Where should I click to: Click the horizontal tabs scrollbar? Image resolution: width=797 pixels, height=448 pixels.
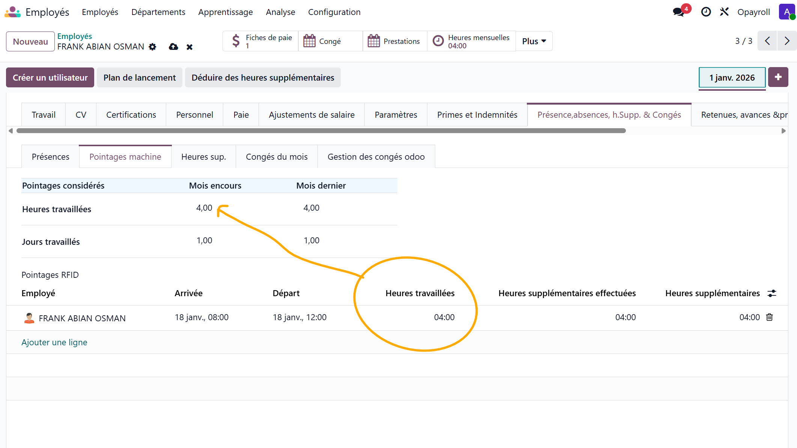pos(321,131)
